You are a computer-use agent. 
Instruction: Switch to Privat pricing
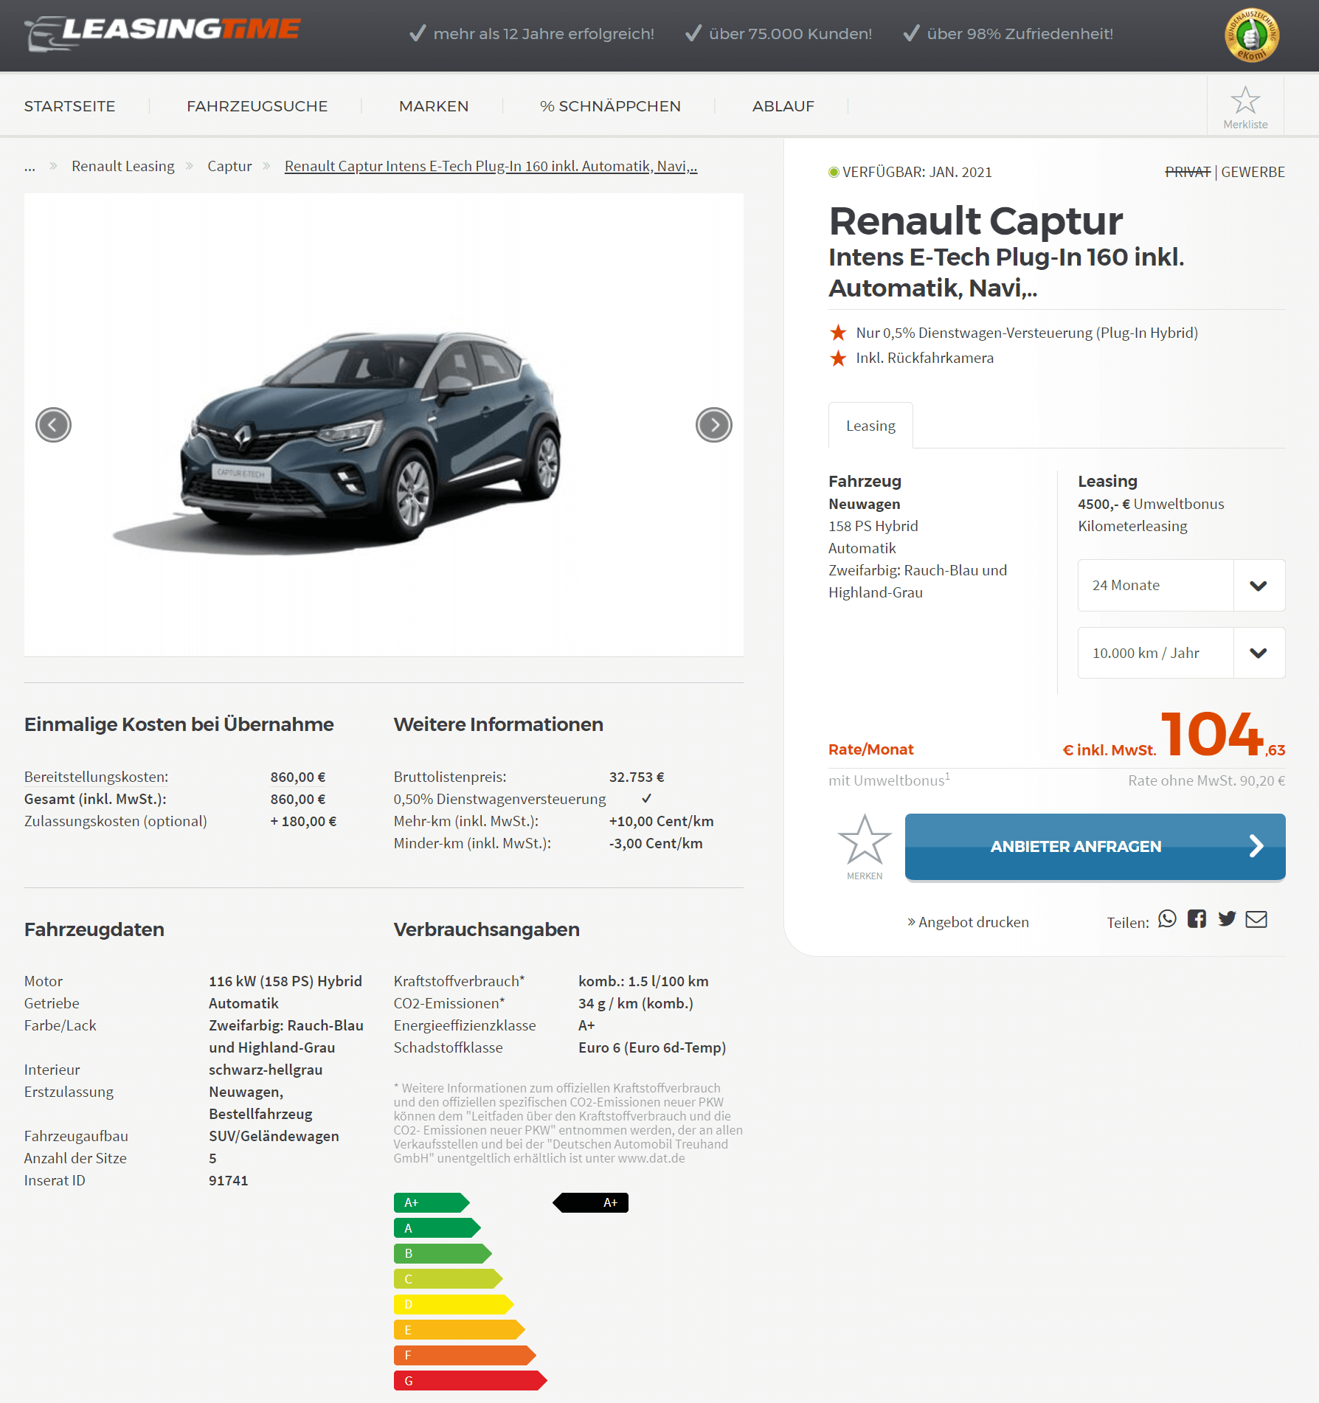(x=1188, y=172)
